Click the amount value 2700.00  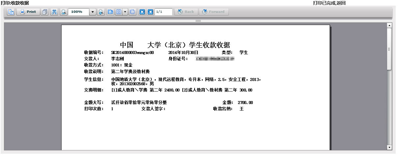tap(245, 103)
